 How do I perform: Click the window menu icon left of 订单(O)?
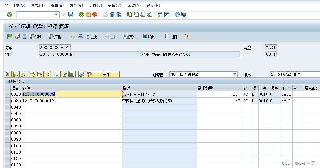coord(6,5)
